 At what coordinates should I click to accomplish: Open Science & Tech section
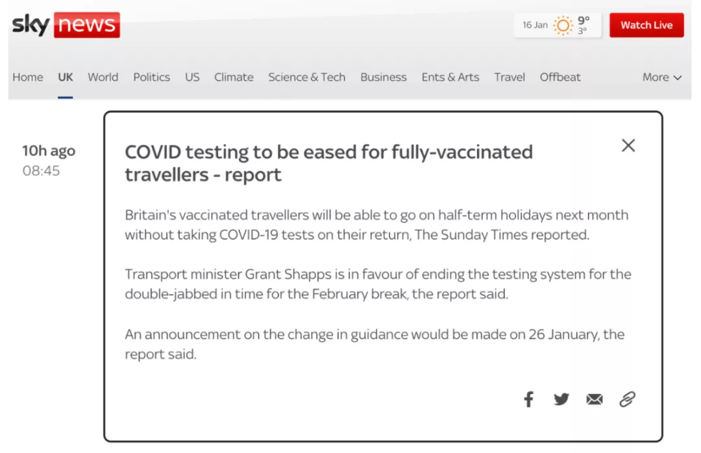pyautogui.click(x=306, y=77)
